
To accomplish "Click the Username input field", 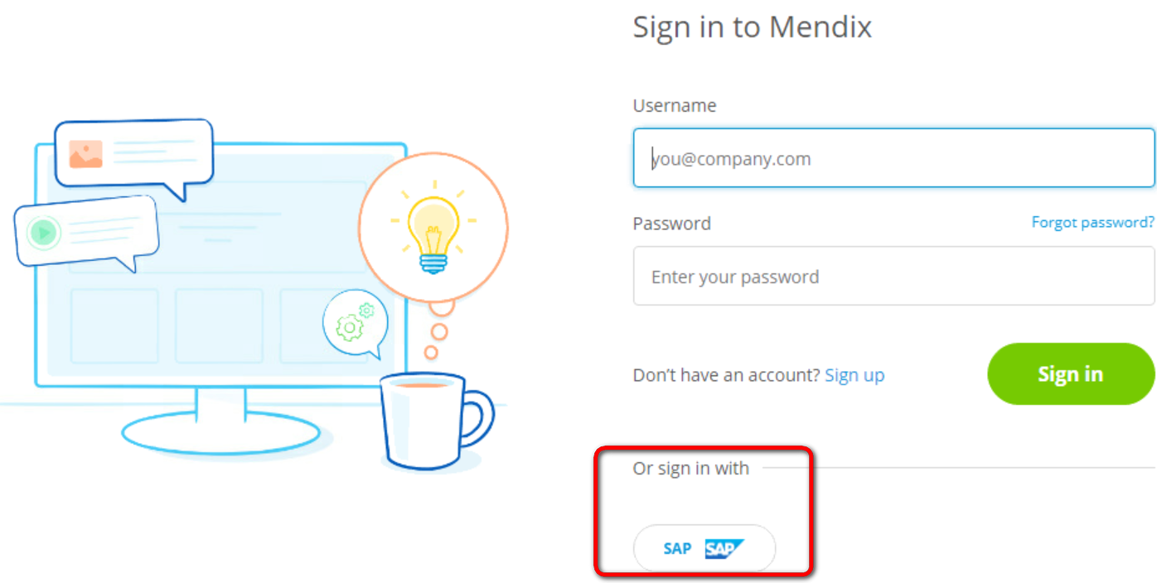I will (893, 157).
